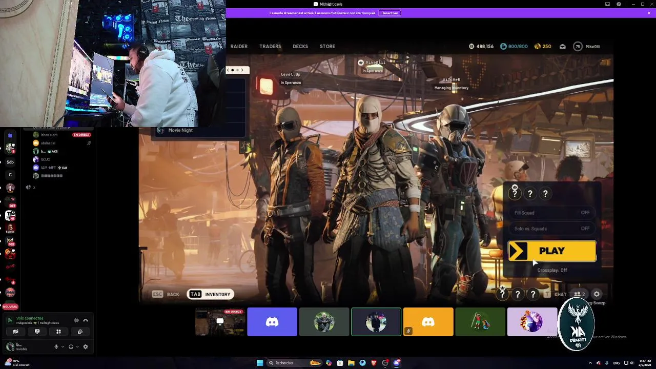The height and width of the screenshot is (369, 656).
Task: Dismiss the purple streamer mode banner
Action: (649, 13)
